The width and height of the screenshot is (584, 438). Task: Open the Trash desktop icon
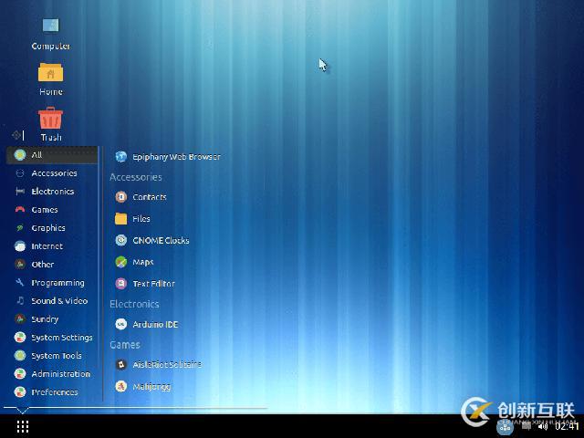[x=50, y=121]
